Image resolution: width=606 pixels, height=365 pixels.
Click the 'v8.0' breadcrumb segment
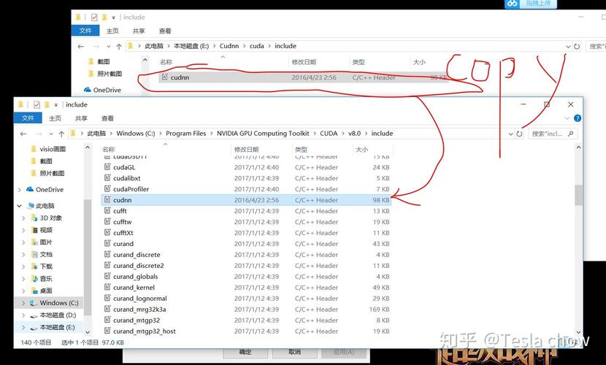354,134
